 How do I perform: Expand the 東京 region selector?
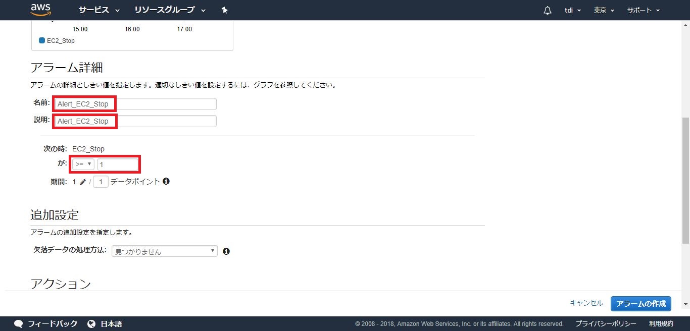604,10
